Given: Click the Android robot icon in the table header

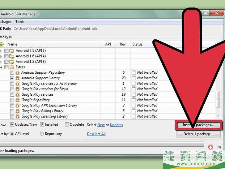Looking at the screenshot, I should pyautogui.click(x=2, y=44).
